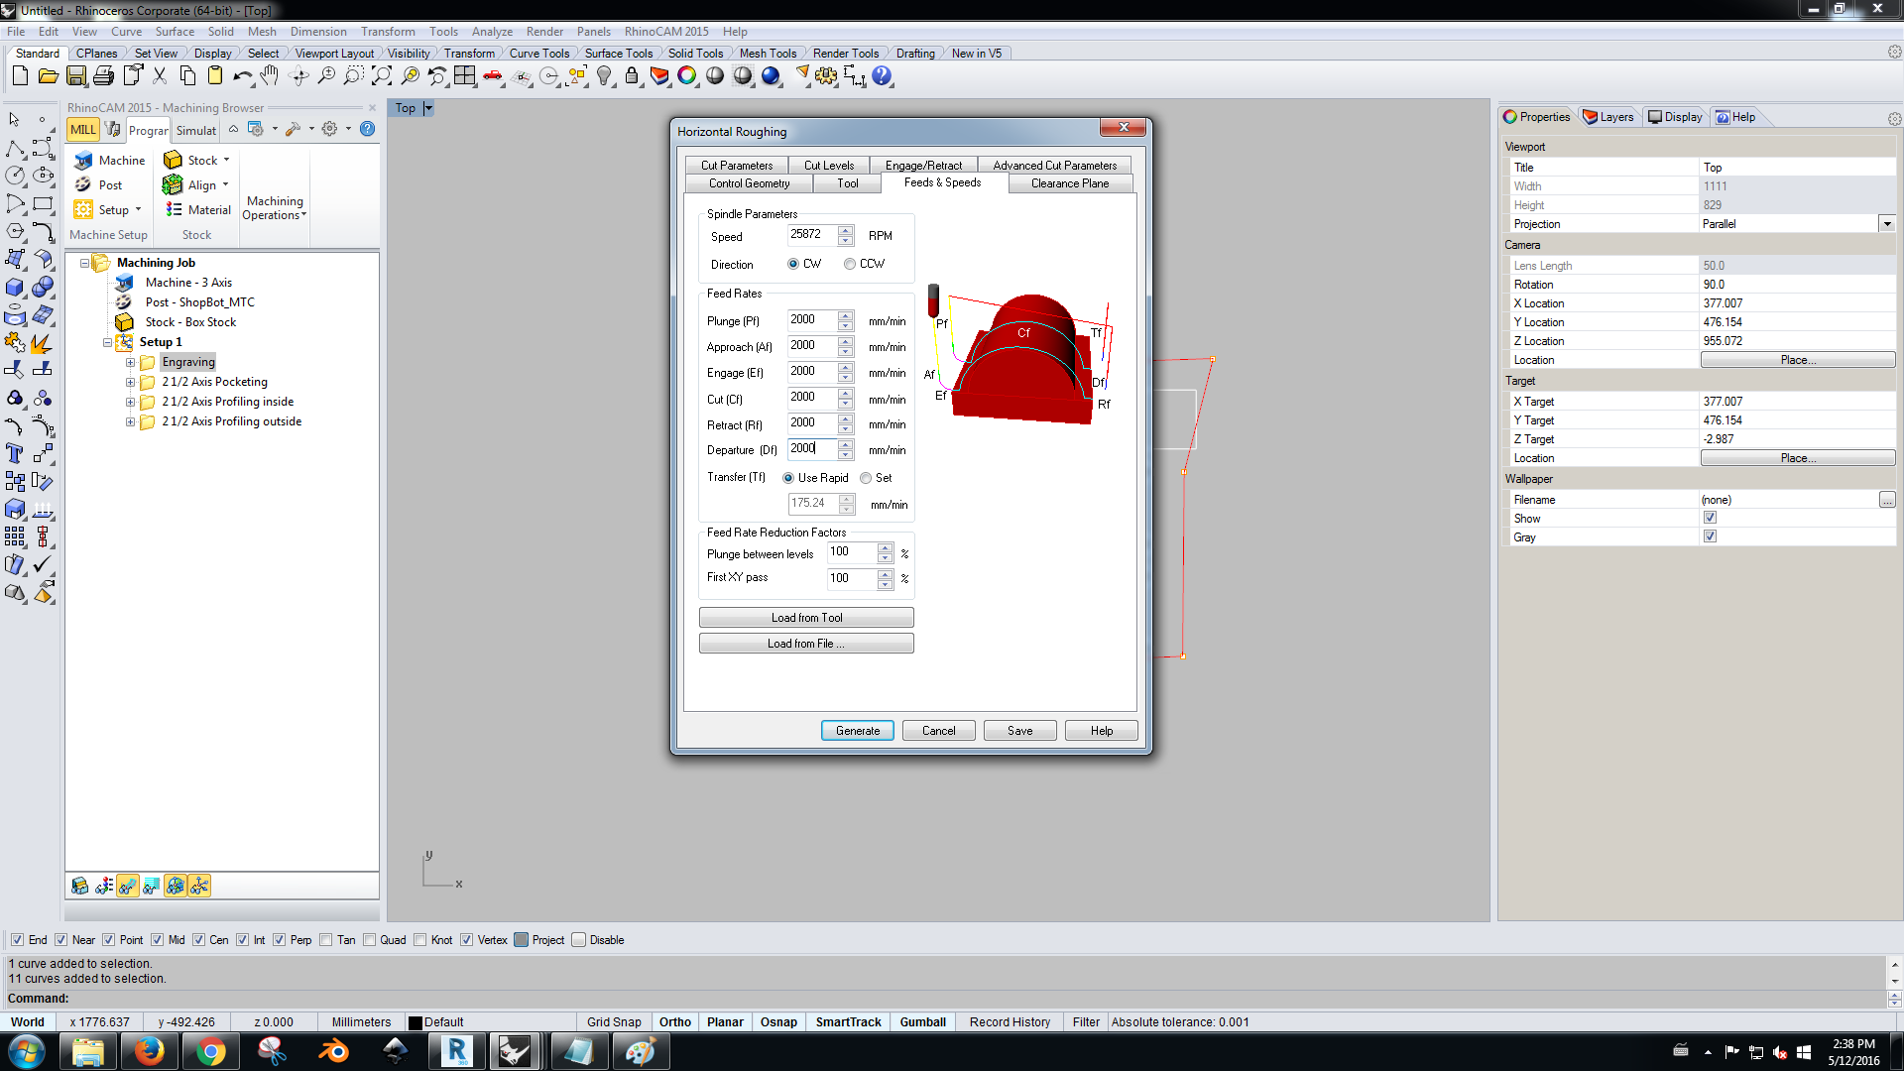Click the Generate button

point(858,731)
